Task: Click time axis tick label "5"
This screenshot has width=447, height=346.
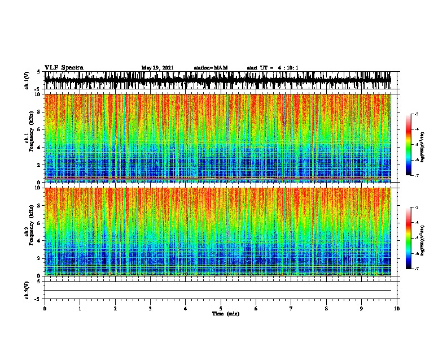Action: [221, 309]
